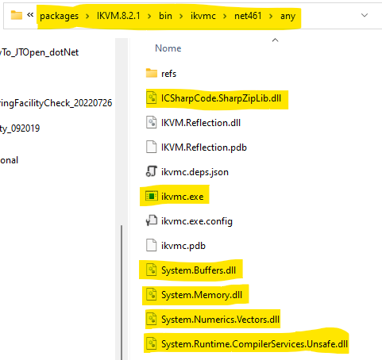This screenshot has height=360, width=382.
Task: Select the ty_092019 folder in navigation pane
Action: pyautogui.click(x=20, y=128)
